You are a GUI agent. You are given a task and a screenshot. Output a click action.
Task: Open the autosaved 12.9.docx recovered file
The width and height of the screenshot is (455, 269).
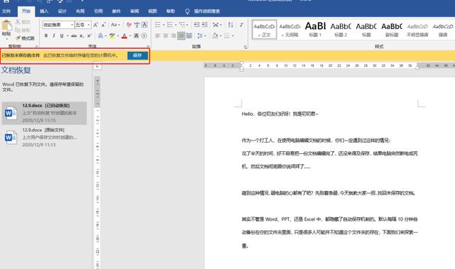tap(44, 113)
